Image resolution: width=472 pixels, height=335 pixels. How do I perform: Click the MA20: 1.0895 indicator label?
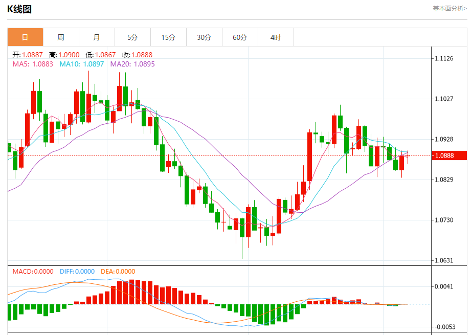132,64
